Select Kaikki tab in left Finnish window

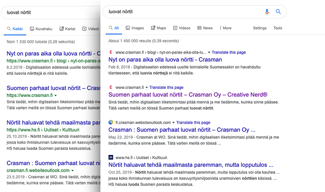pos(15,29)
